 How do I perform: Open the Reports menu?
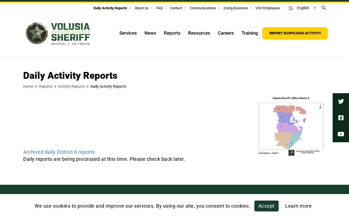(x=172, y=33)
